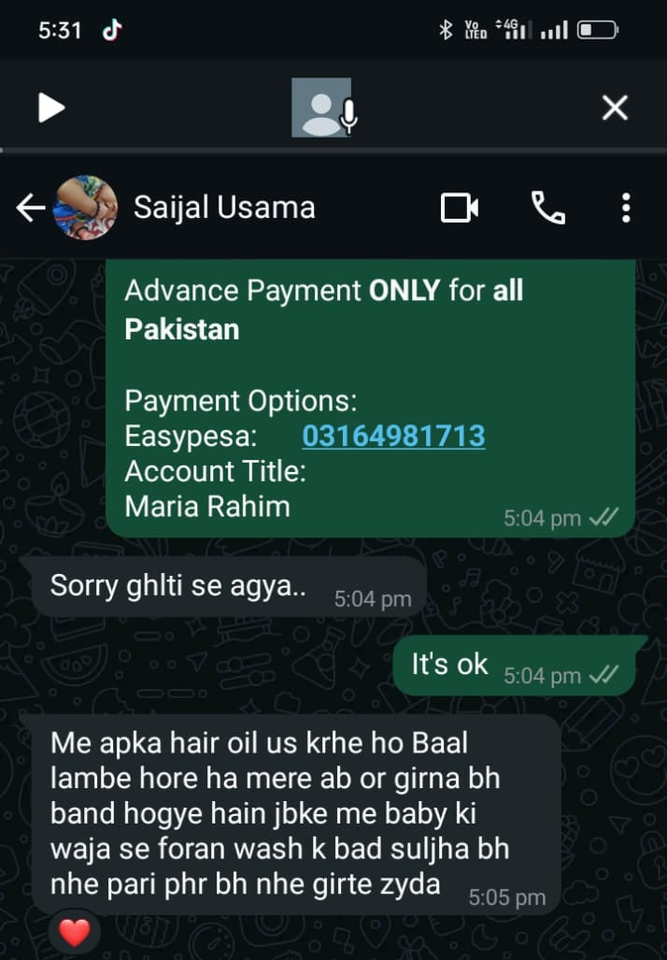
Task: Tap the red heart reaction
Action: pos(75,933)
